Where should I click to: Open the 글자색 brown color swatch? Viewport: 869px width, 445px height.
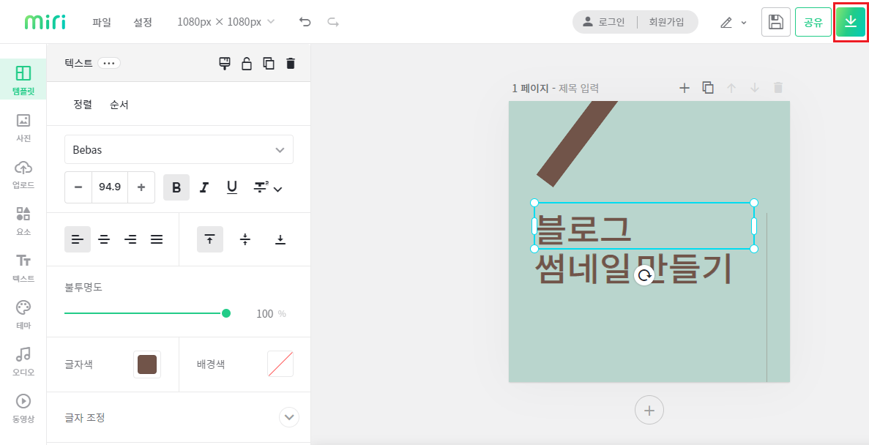[x=147, y=364]
